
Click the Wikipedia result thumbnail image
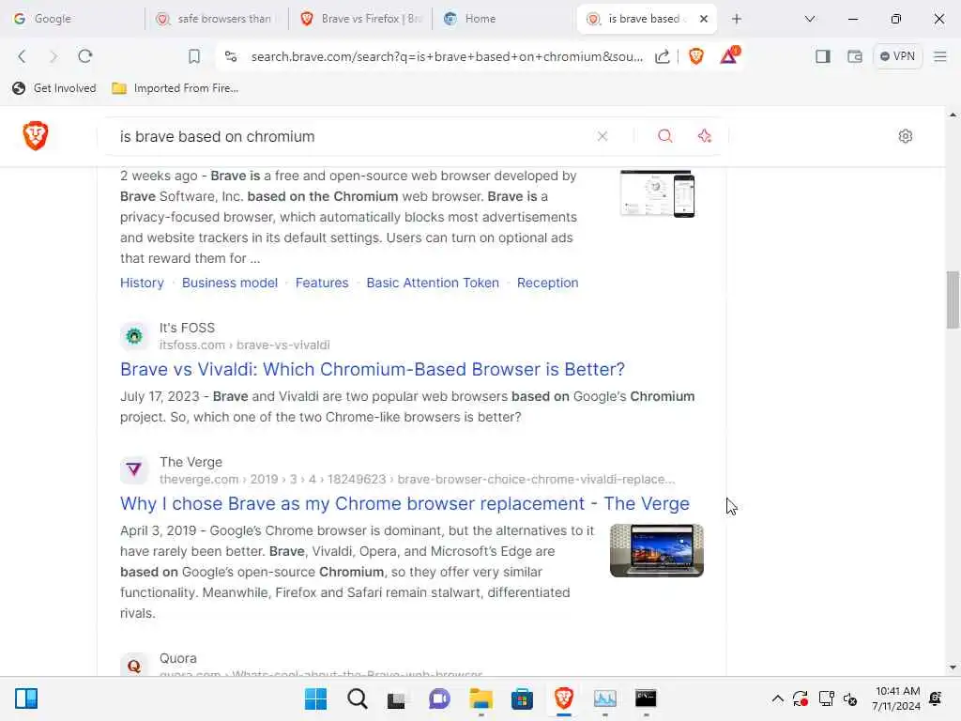click(657, 193)
